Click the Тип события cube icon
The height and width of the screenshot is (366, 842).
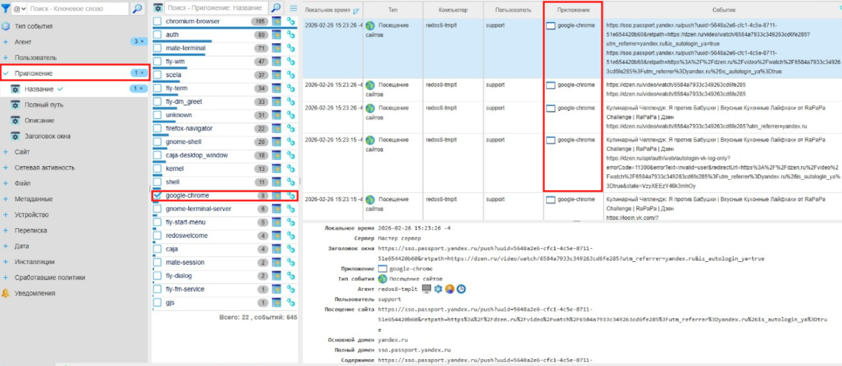tap(6, 26)
